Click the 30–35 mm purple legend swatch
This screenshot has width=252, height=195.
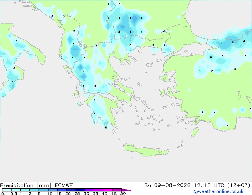89,190
